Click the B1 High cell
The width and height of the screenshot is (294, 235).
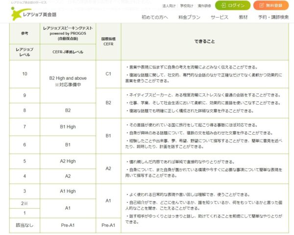tap(68, 127)
